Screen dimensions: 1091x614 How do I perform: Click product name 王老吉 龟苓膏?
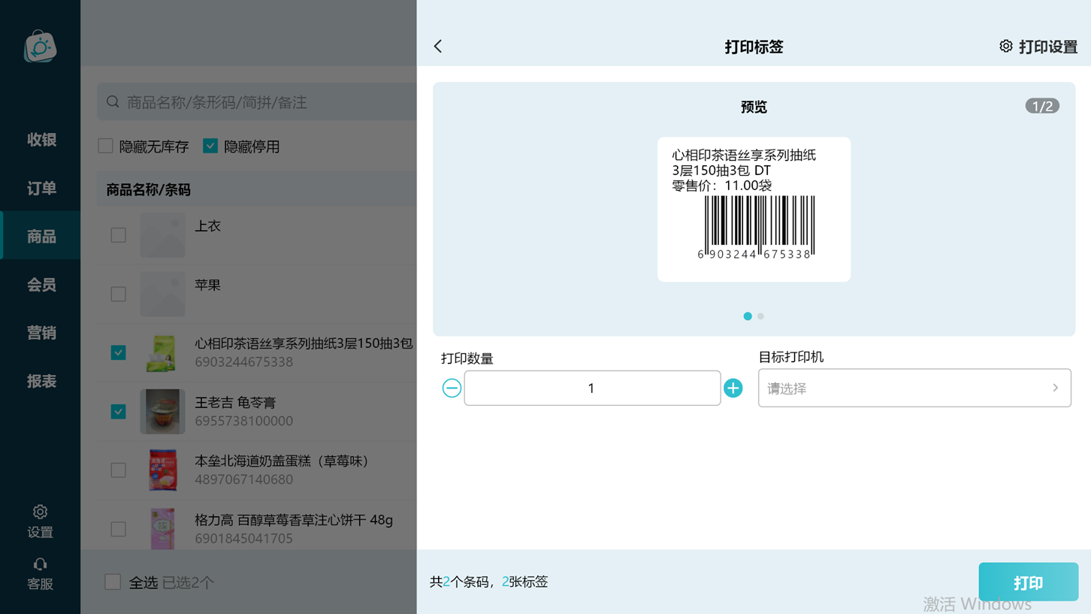coord(235,403)
